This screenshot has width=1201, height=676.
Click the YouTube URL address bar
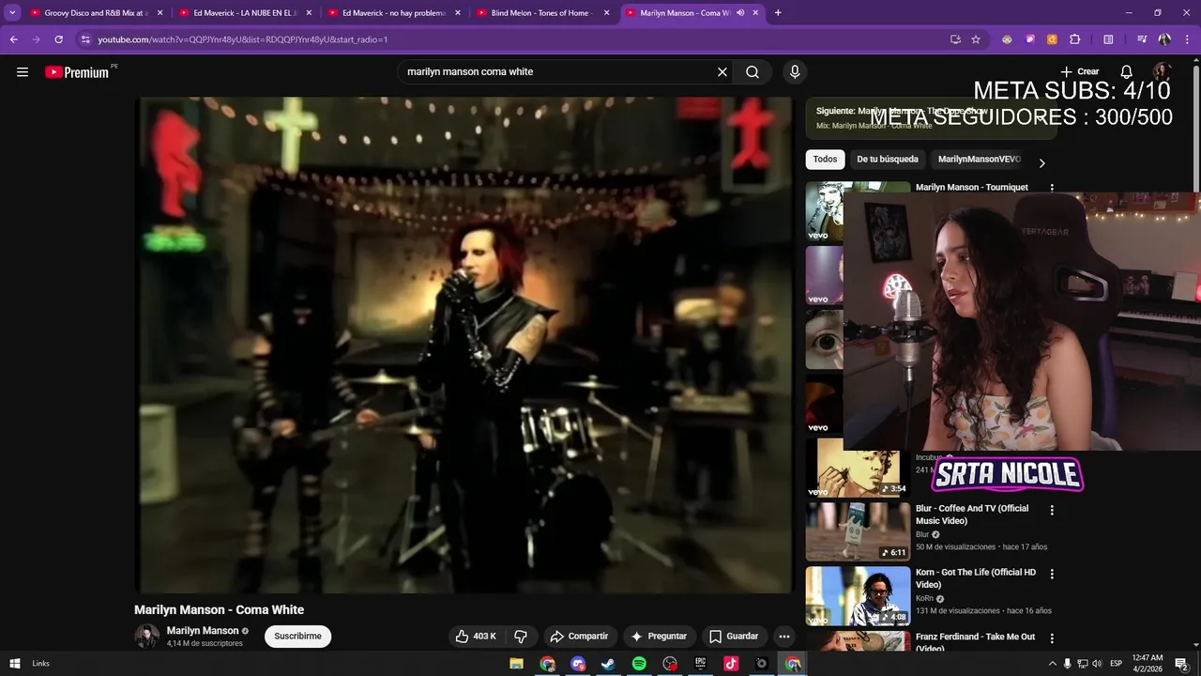point(516,39)
